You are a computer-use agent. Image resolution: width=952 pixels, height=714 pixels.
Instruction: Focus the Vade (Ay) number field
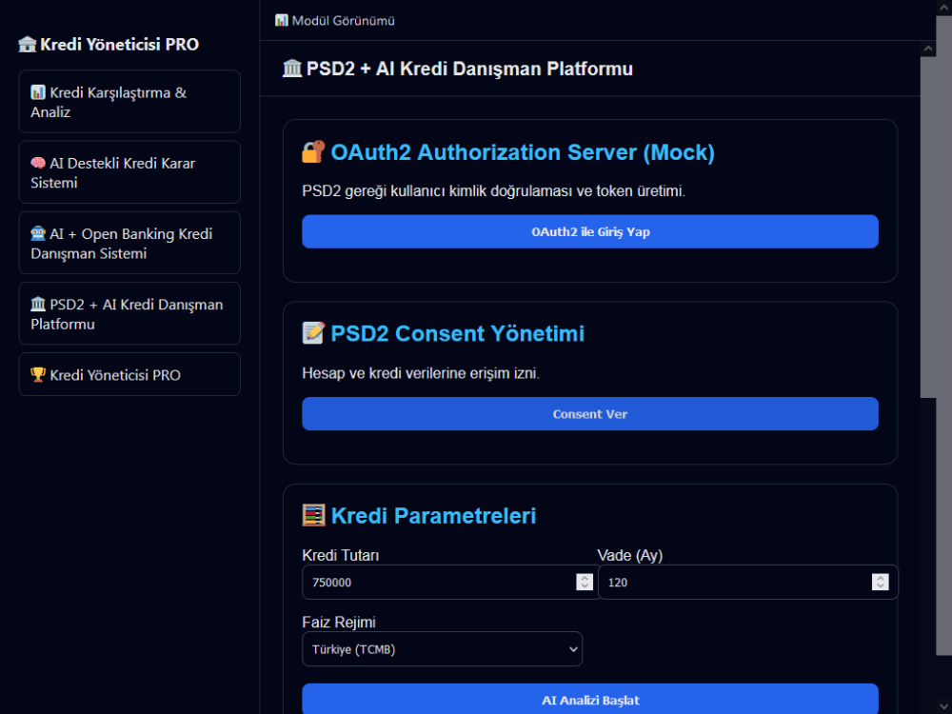click(748, 583)
